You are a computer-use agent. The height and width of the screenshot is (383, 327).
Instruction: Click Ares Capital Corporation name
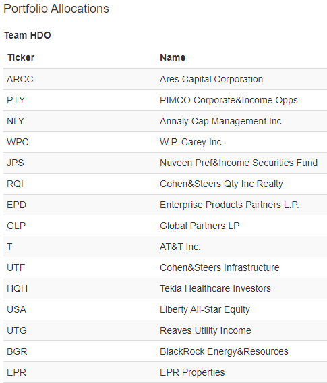coord(211,79)
